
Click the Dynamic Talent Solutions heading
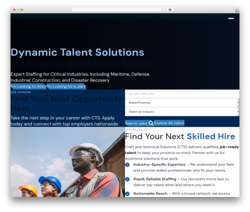click(x=77, y=52)
